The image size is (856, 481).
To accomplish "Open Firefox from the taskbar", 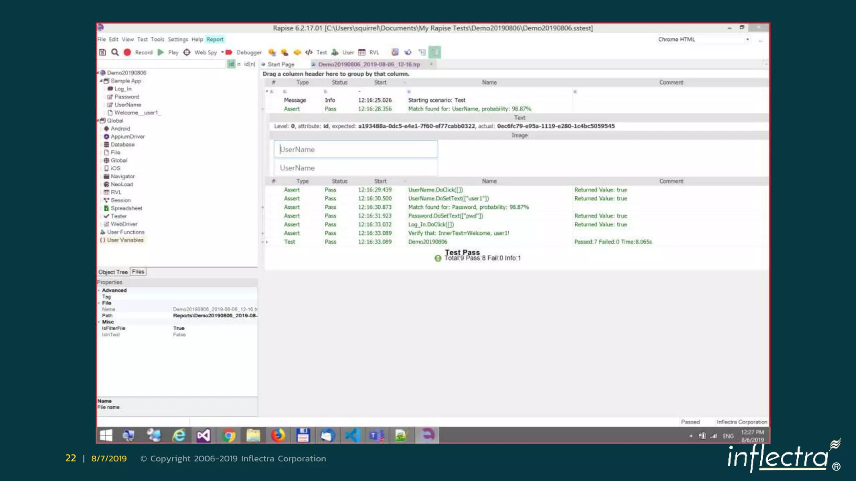I will click(278, 435).
